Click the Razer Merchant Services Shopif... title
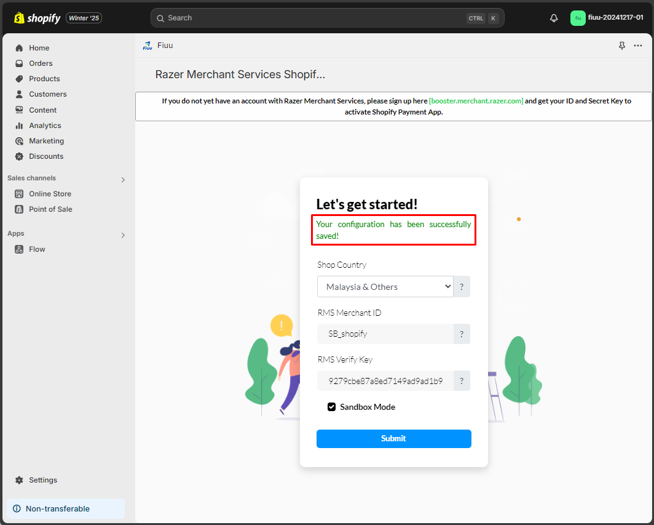The height and width of the screenshot is (525, 654). (240, 74)
